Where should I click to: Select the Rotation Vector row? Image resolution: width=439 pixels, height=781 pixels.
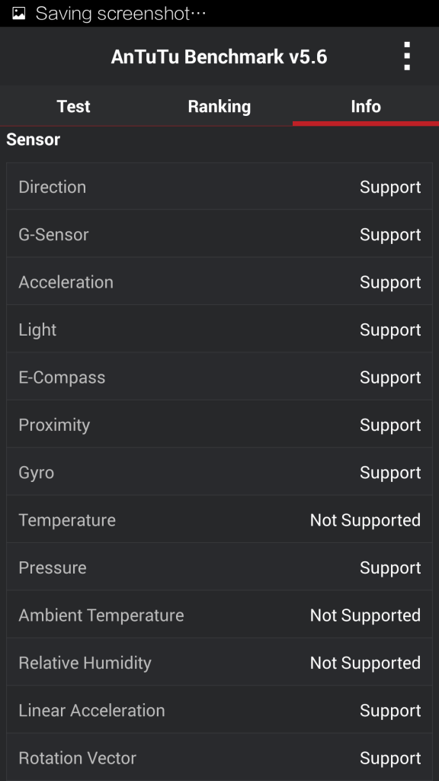point(219,757)
